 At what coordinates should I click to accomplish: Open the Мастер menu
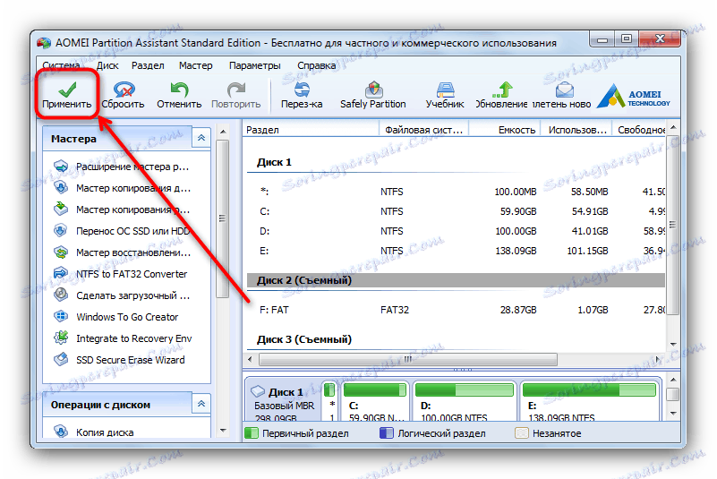click(196, 65)
